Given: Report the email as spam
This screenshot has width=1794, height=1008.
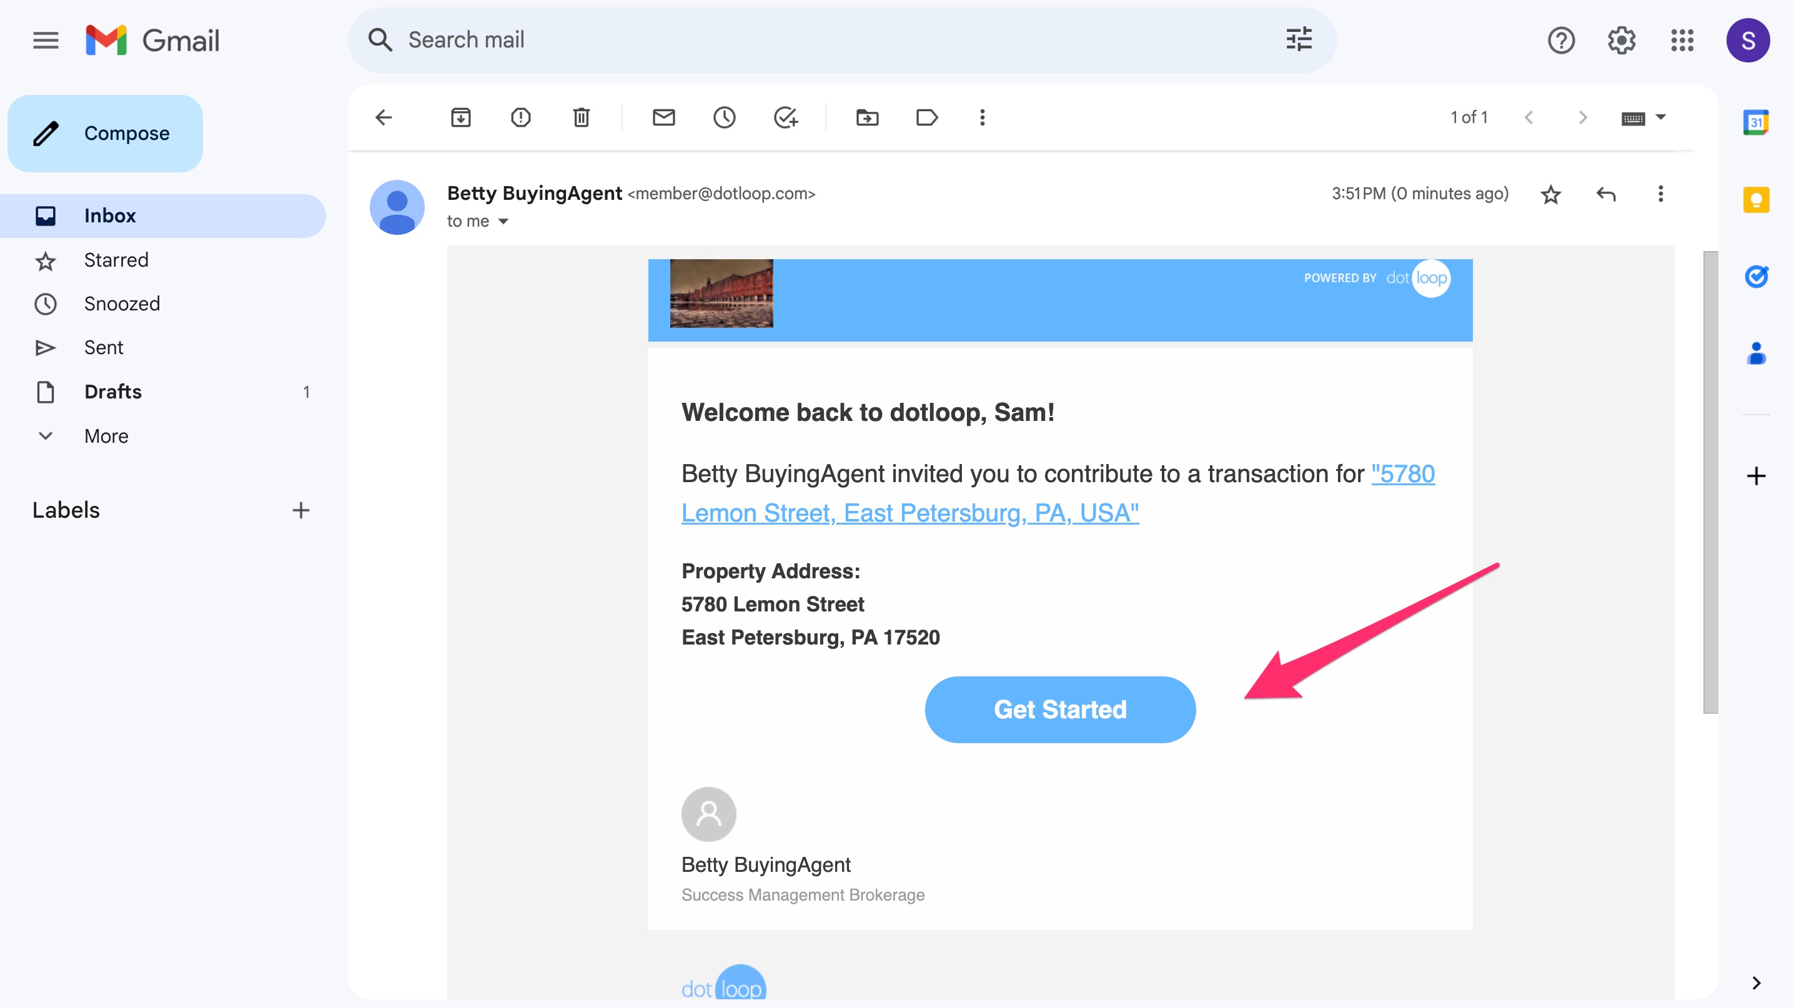Looking at the screenshot, I should [521, 117].
